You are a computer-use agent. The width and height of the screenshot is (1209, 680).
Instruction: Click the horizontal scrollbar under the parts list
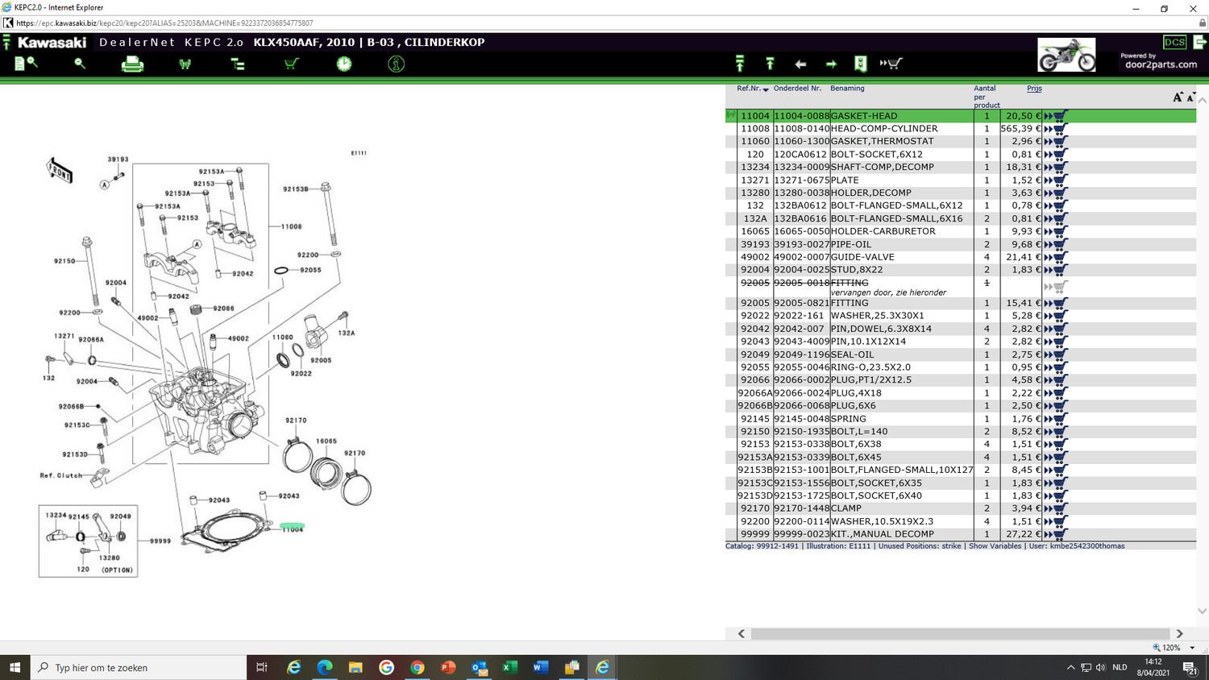click(x=959, y=634)
